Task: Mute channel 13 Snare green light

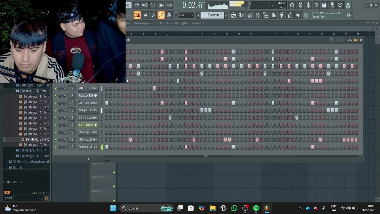Action: click(x=56, y=132)
